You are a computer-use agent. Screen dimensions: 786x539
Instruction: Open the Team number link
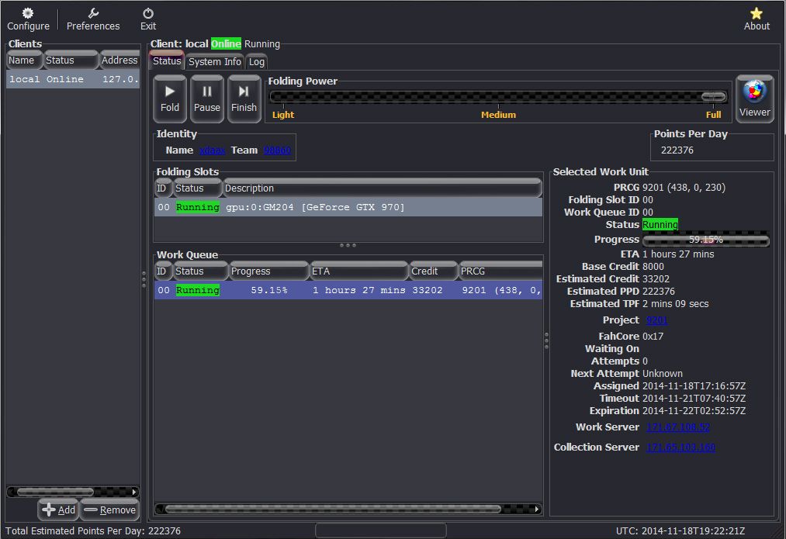[277, 150]
